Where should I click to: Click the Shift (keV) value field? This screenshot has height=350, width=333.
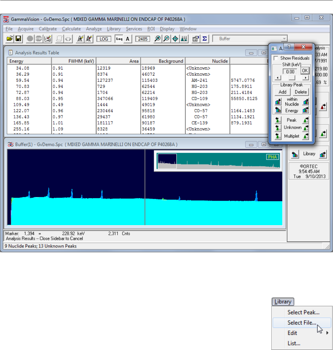coord(290,72)
